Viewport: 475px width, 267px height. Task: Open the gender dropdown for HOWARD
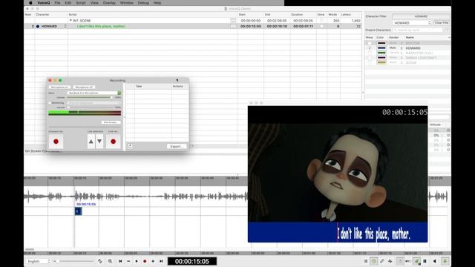pyautogui.click(x=396, y=48)
